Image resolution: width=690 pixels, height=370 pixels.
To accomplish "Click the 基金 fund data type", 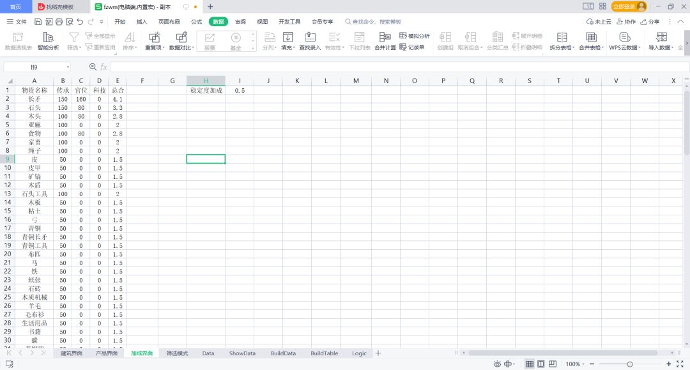I will point(236,42).
